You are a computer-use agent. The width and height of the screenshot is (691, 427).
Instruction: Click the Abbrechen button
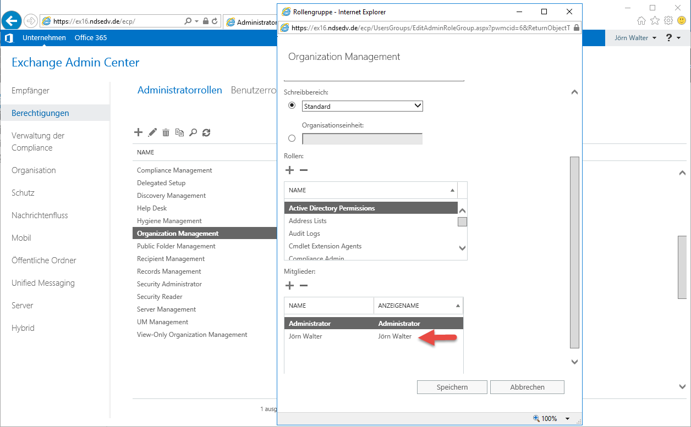[527, 387]
